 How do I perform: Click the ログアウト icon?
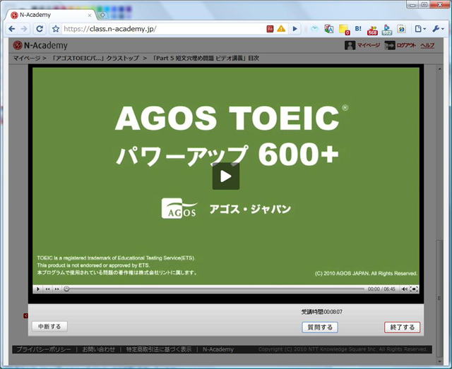390,45
